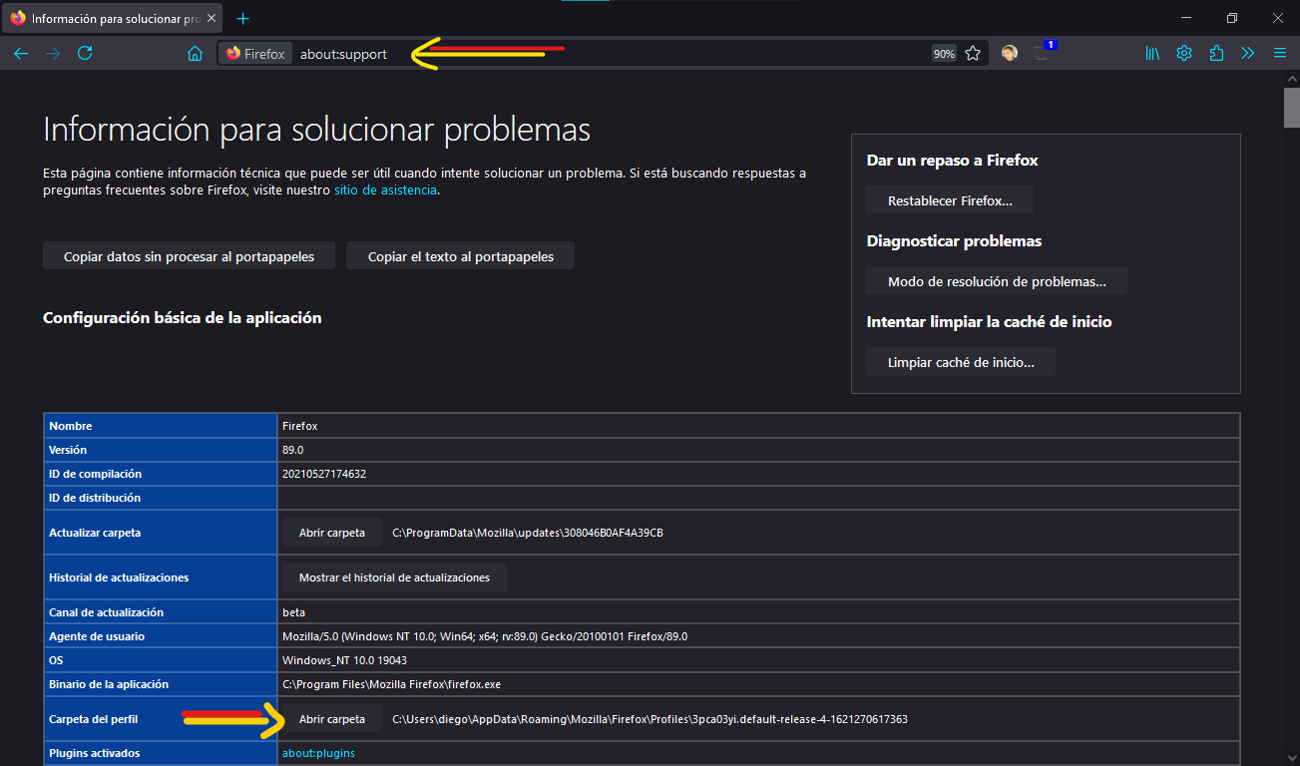Screen dimensions: 1300x766
Task: Start Modo de resolución de problemas...
Action: pos(997,281)
